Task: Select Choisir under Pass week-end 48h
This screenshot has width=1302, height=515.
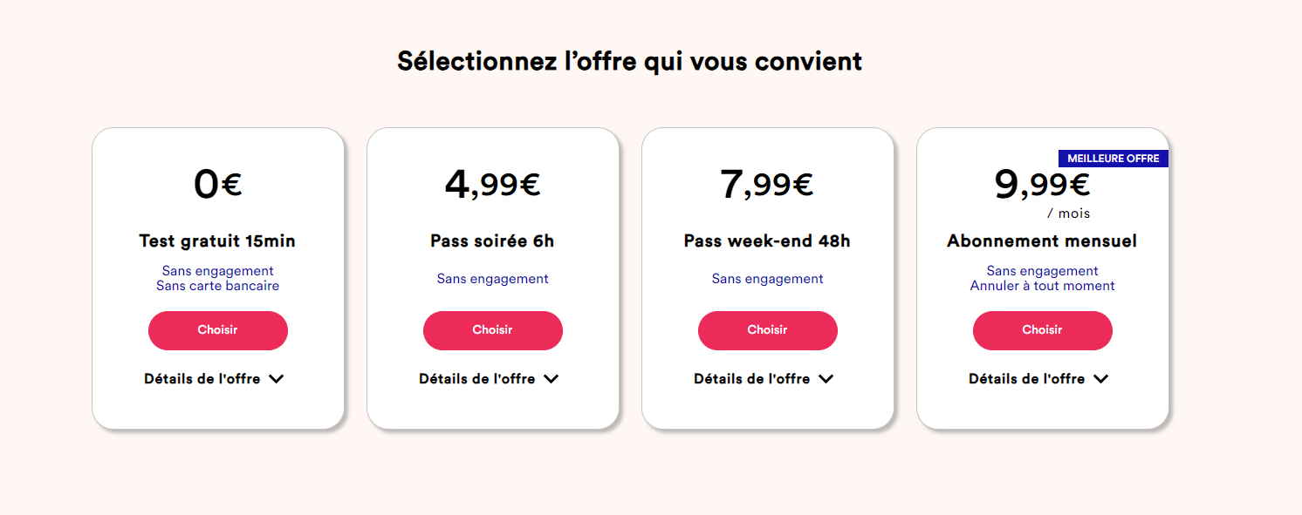Action: click(x=768, y=330)
